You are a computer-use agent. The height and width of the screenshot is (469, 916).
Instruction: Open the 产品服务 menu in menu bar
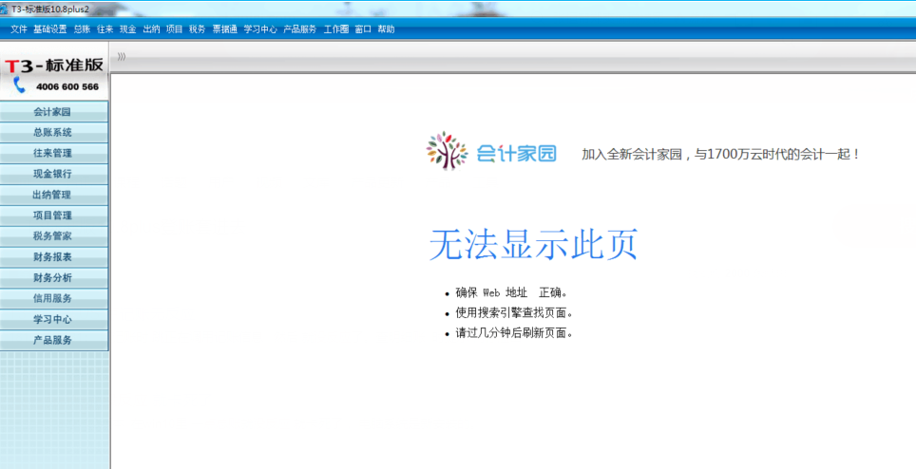coord(299,29)
